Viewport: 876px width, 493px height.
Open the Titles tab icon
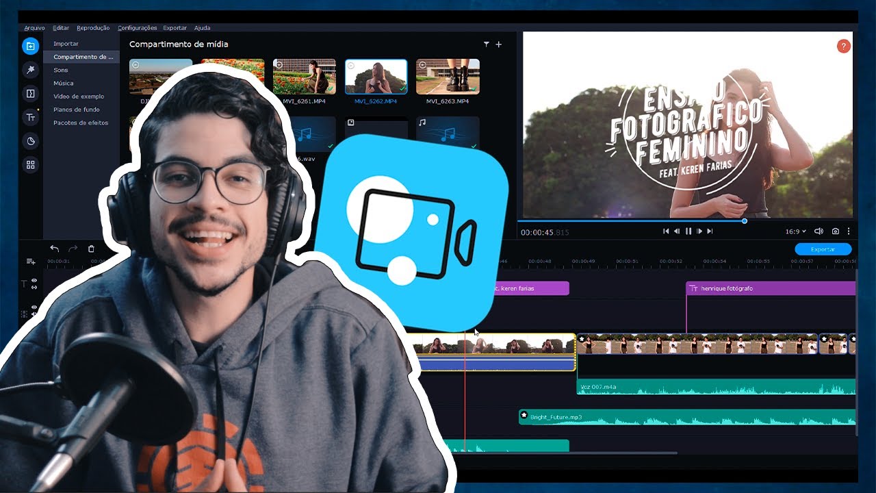30,117
